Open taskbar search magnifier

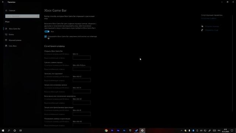point(9,130)
